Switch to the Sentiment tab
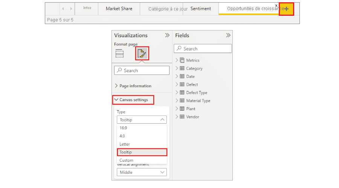 [200, 9]
